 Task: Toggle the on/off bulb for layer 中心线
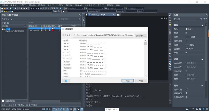pos(42,30)
